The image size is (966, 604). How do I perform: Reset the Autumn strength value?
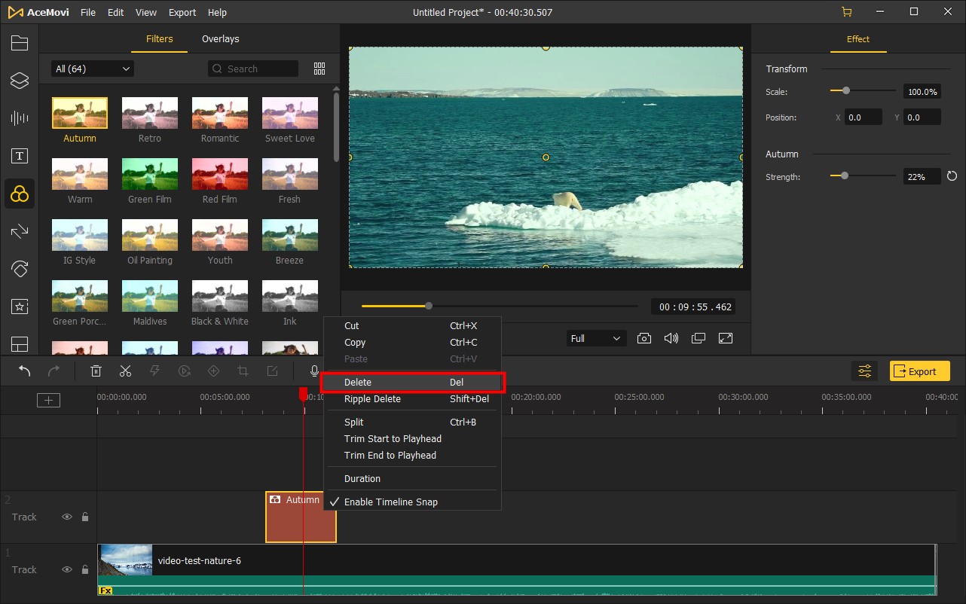952,176
